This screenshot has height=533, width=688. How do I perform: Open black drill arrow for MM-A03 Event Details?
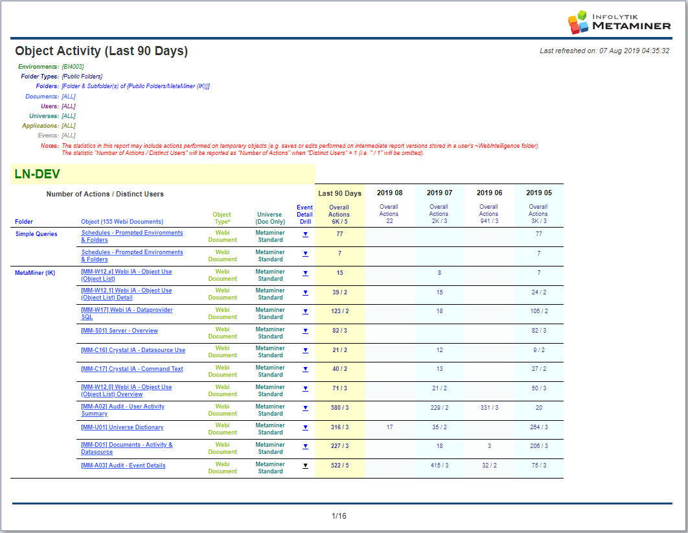pyautogui.click(x=305, y=466)
